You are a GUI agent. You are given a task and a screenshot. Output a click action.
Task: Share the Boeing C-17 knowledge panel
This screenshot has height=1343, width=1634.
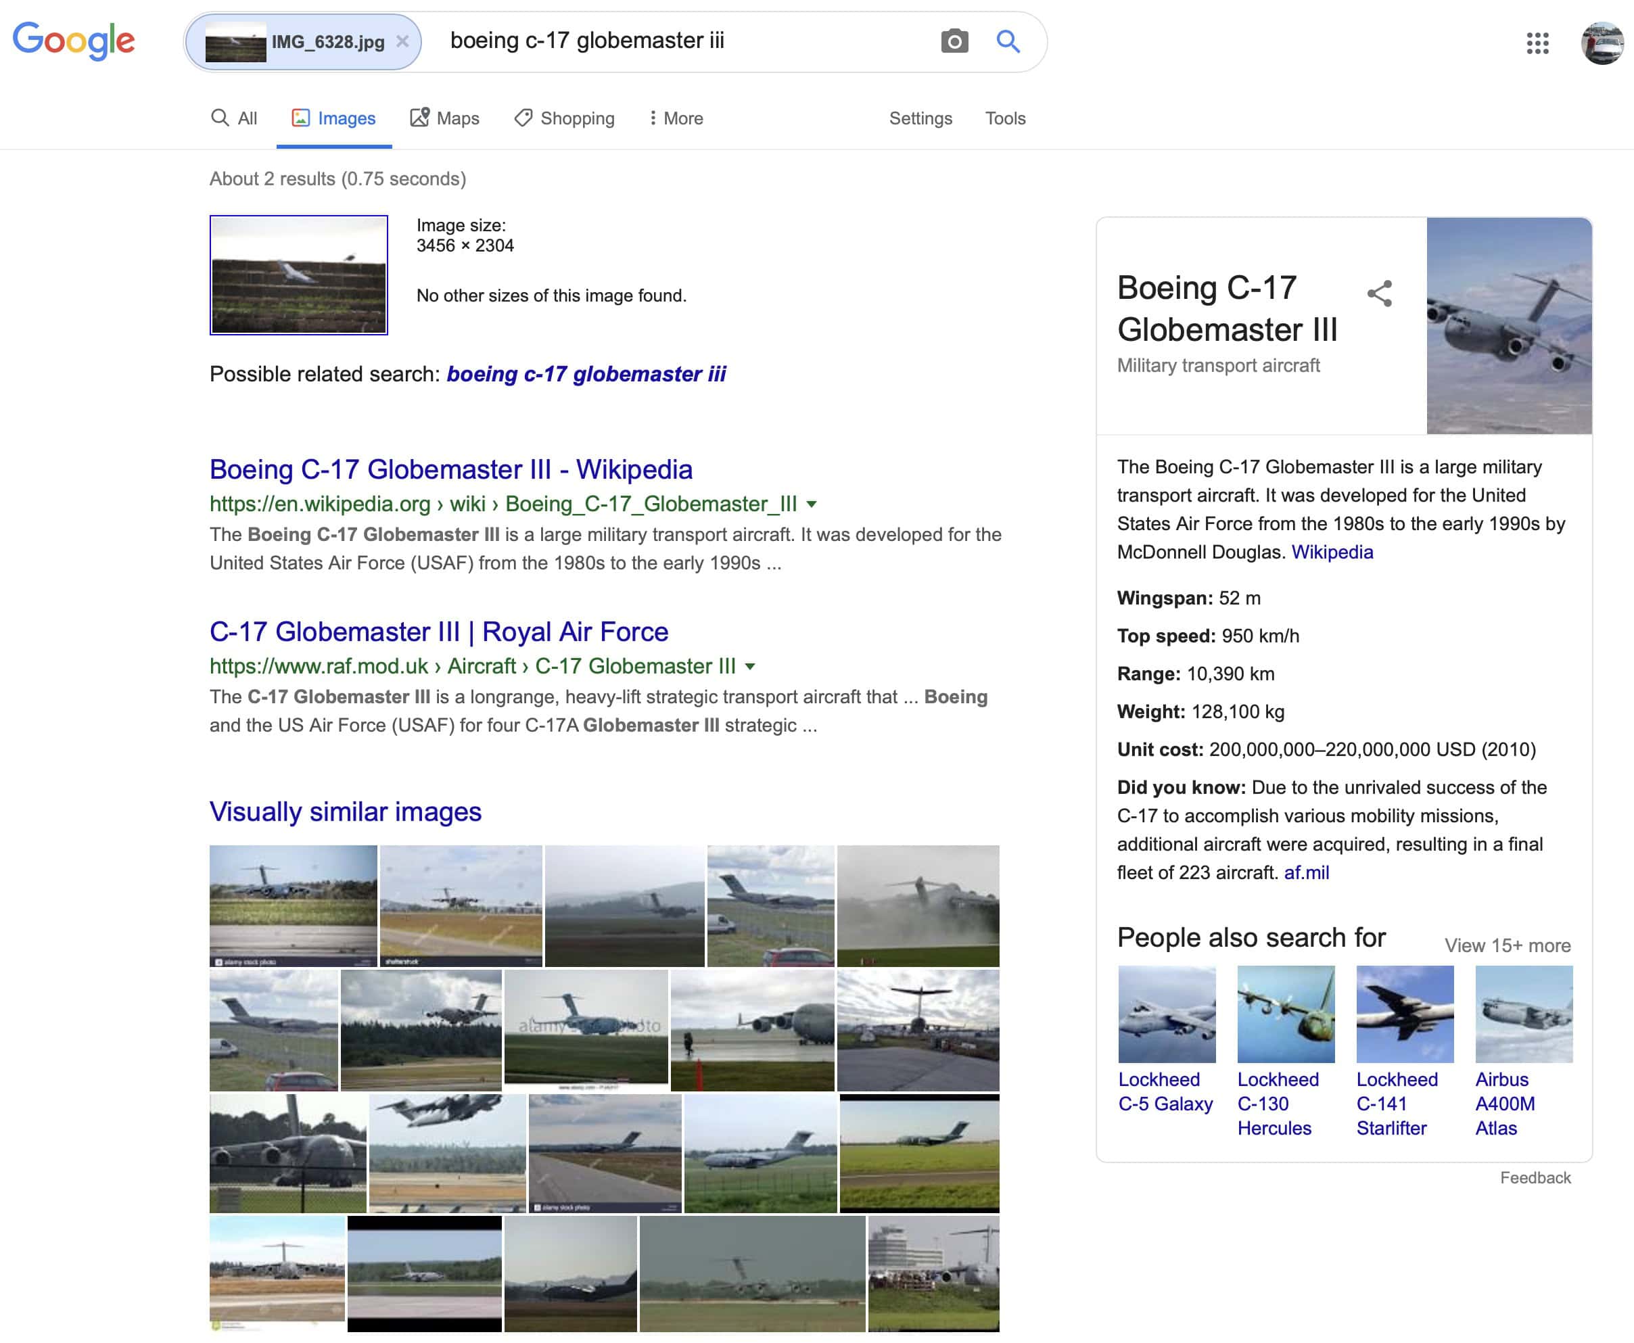coord(1380,293)
